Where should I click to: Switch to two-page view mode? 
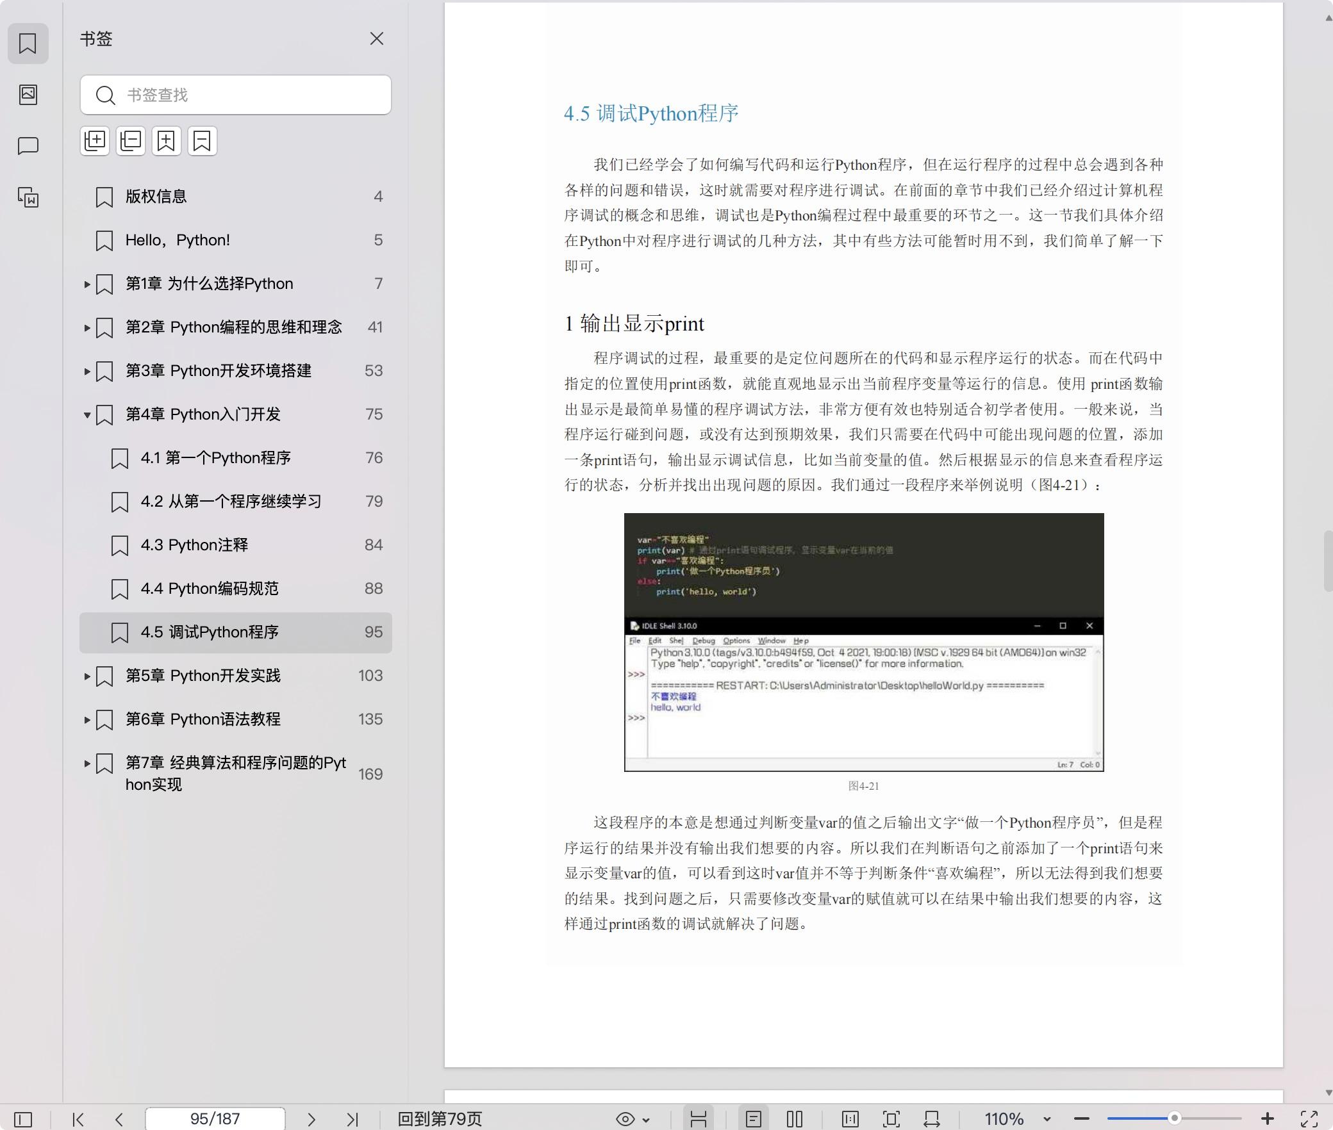tap(795, 1119)
